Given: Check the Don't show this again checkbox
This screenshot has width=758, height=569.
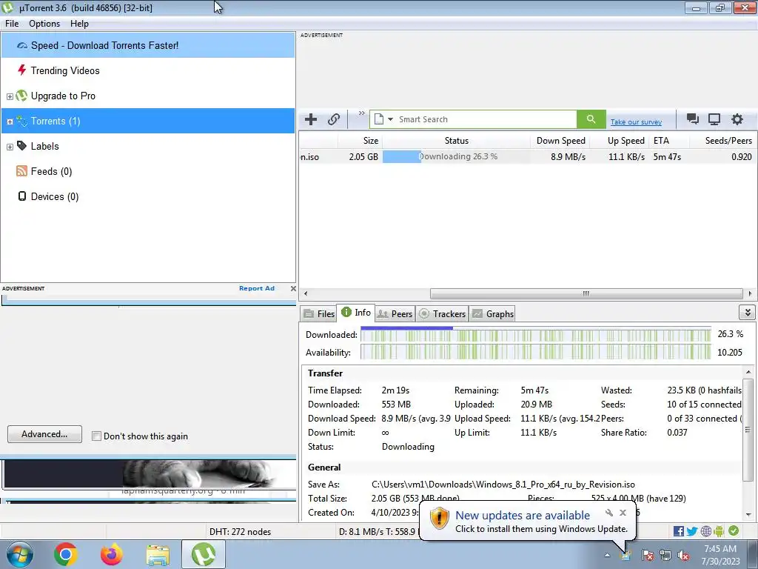Looking at the screenshot, I should 97,436.
